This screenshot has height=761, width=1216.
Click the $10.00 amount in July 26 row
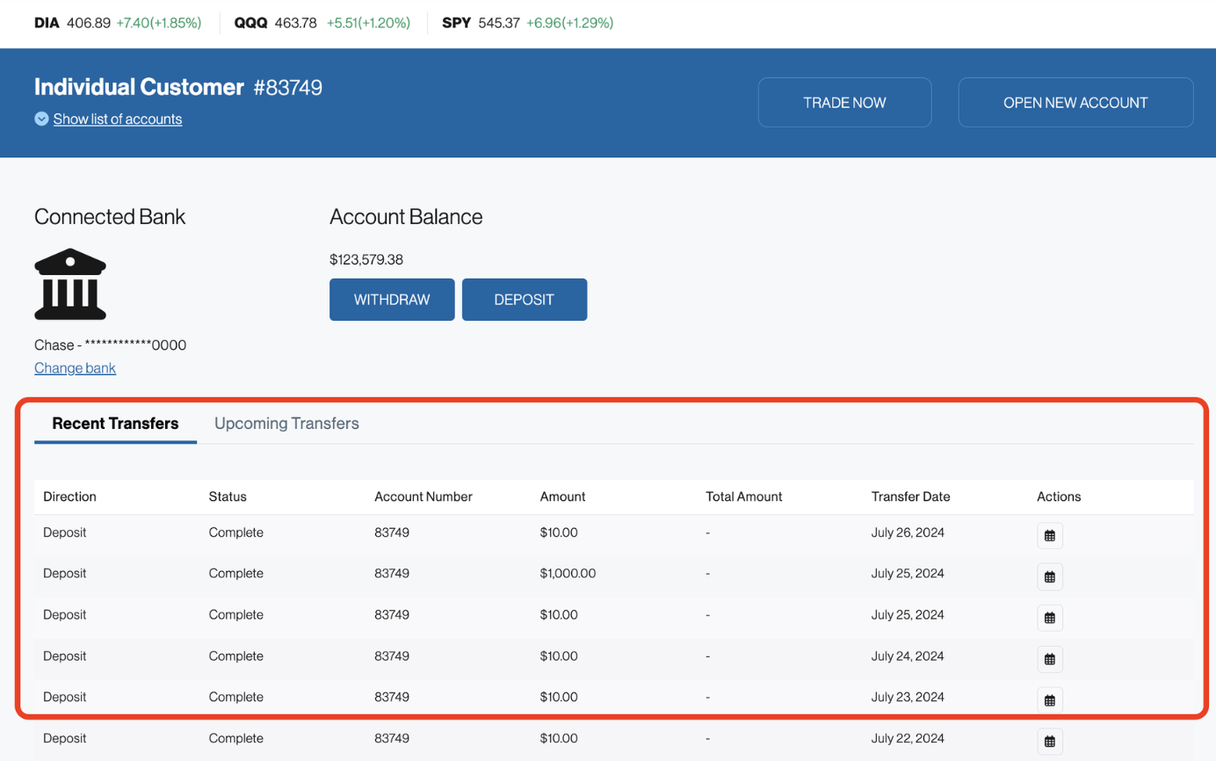click(x=559, y=533)
